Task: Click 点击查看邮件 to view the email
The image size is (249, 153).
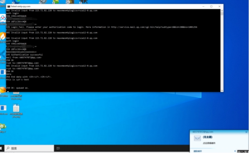Action: (x=209, y=143)
